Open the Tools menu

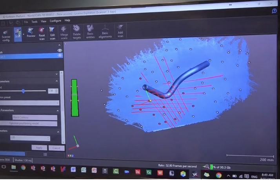(34, 22)
